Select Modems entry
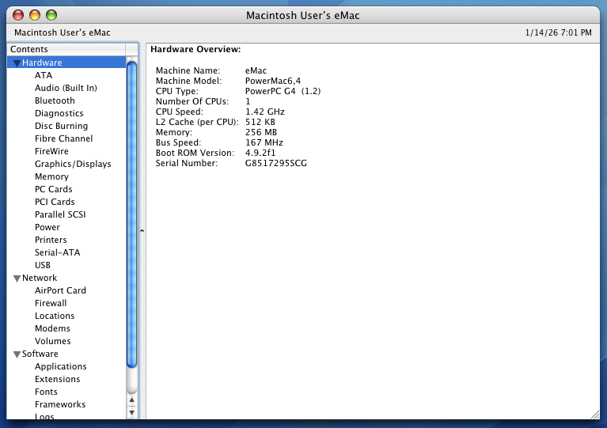Image resolution: width=607 pixels, height=428 pixels. (x=52, y=328)
